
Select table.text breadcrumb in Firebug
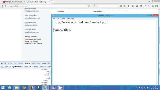click(43, 67)
